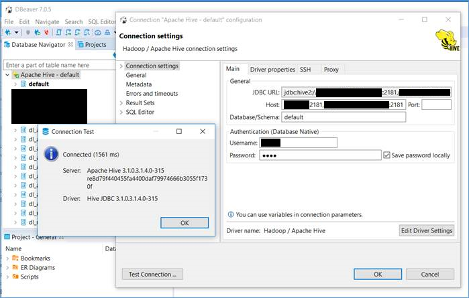Click the New SQL script toolbar icon
Screen dimensions: 469x298
pyautogui.click(x=77, y=32)
